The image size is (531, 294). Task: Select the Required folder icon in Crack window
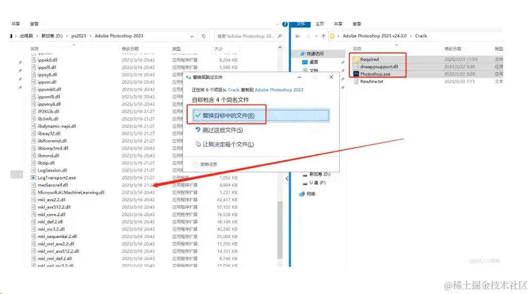pos(356,59)
